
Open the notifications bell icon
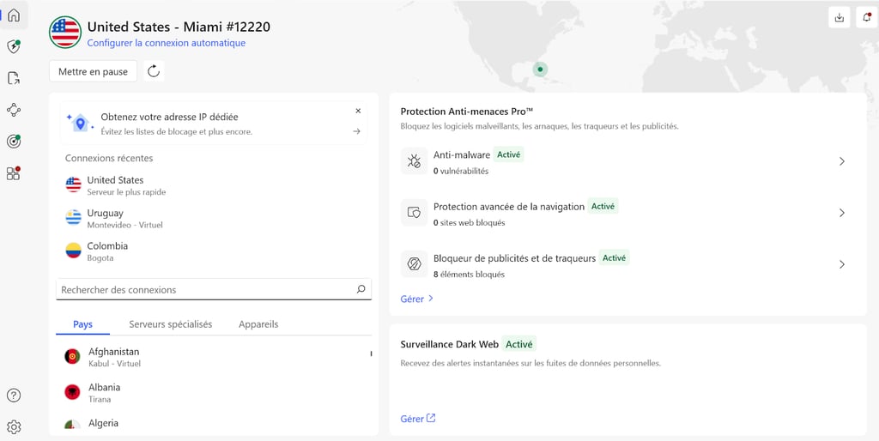867,17
